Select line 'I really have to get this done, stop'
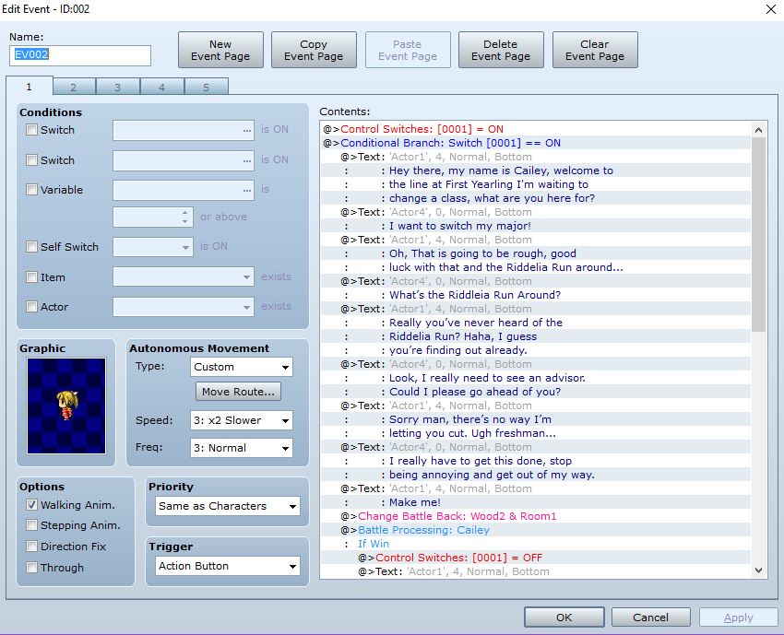This screenshot has height=635, width=784. coord(536,461)
